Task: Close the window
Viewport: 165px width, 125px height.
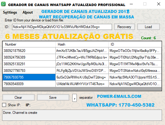Action: click(159, 4)
